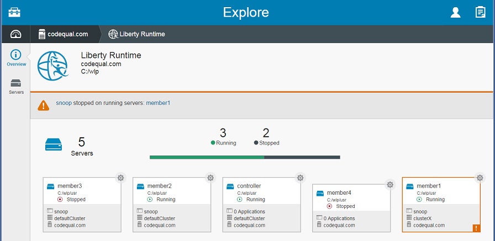Viewport: 495px width, 241px height.
Task: Click the orange warning triangle icon
Action: (44, 105)
